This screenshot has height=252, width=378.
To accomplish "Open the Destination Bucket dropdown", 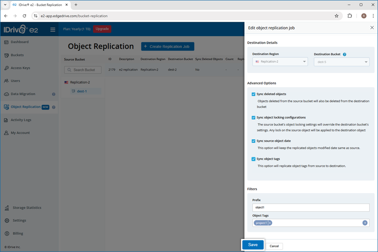I will (x=341, y=62).
